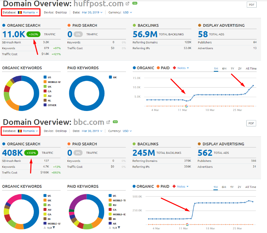Export bbc.com overview with PDF button

coord(251,123)
